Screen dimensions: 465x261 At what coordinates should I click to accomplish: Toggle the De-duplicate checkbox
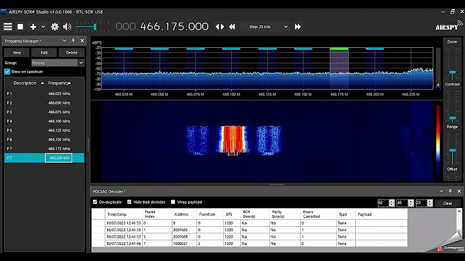pos(95,202)
